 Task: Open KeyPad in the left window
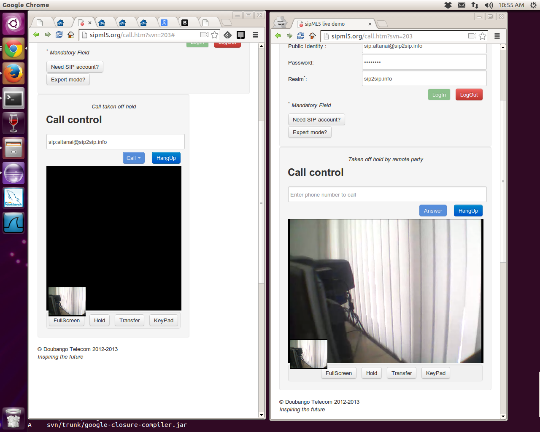pyautogui.click(x=164, y=320)
